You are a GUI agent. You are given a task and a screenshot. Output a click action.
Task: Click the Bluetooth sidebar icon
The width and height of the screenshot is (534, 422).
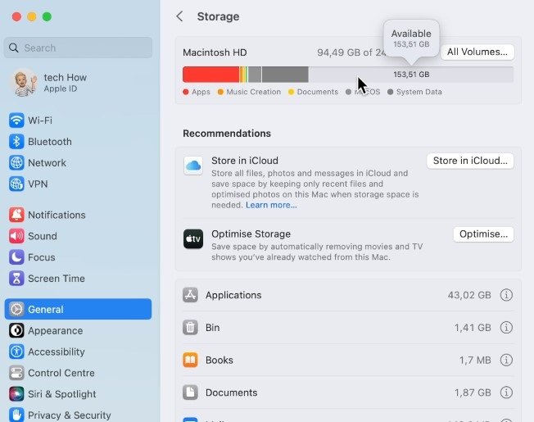pyautogui.click(x=16, y=141)
